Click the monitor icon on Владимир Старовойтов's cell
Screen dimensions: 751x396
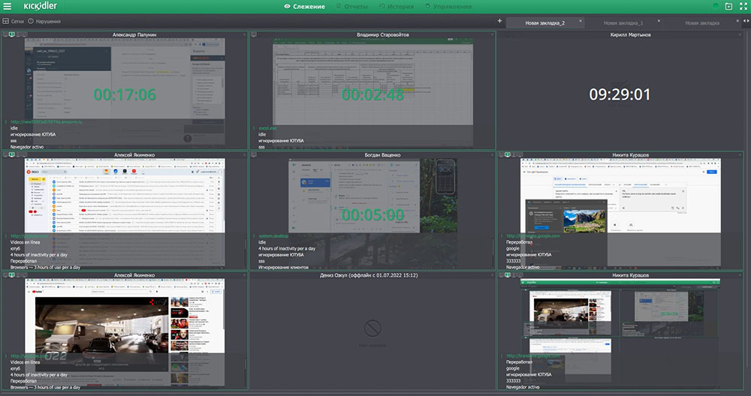(254, 34)
